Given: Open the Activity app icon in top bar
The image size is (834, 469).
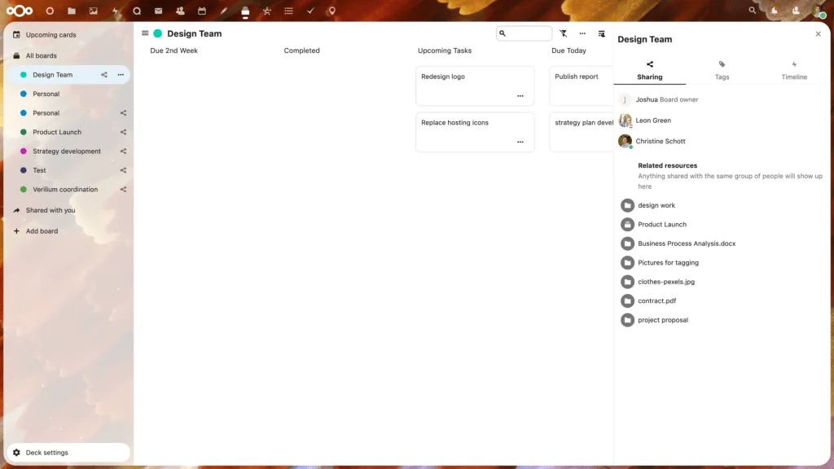Looking at the screenshot, I should coord(115,11).
